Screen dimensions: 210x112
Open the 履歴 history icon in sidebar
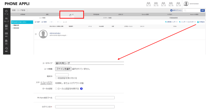(x=6, y=49)
